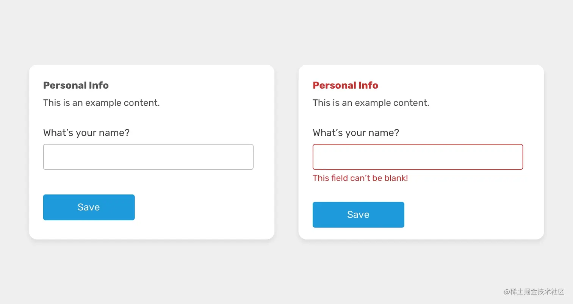The height and width of the screenshot is (304, 573).
Task: Click the watermark text in bottom corner
Action: coord(534,291)
